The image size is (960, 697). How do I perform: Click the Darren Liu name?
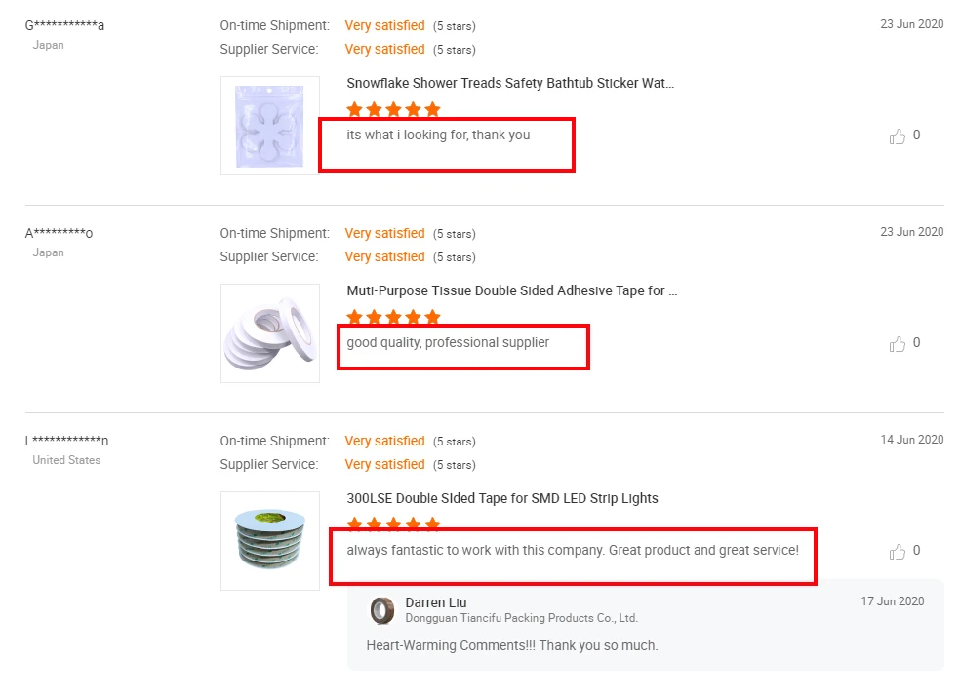pyautogui.click(x=436, y=602)
